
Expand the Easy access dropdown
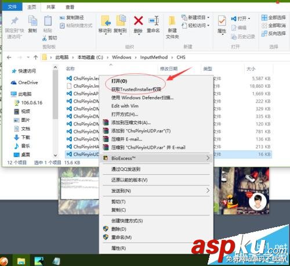(208, 26)
